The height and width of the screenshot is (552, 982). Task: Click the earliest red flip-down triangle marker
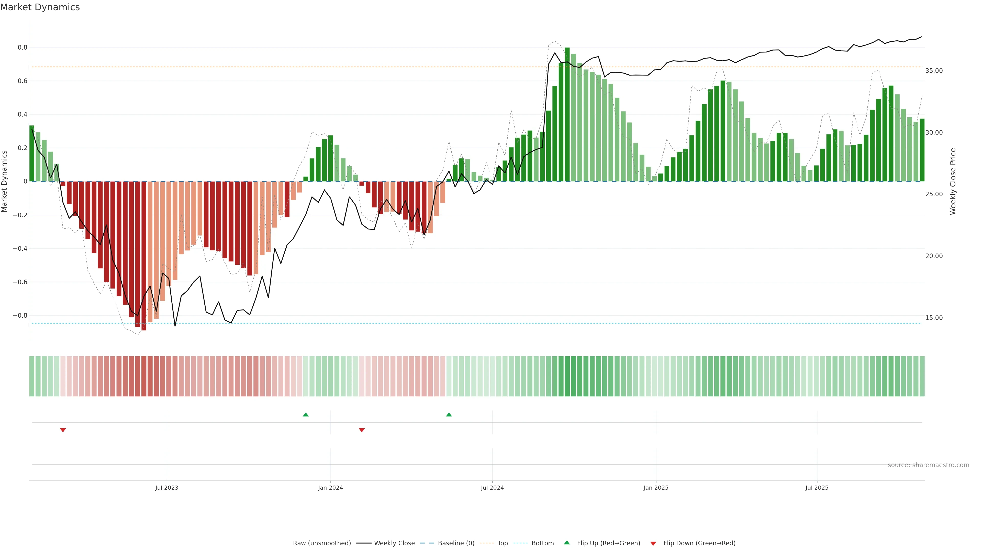pyautogui.click(x=63, y=430)
